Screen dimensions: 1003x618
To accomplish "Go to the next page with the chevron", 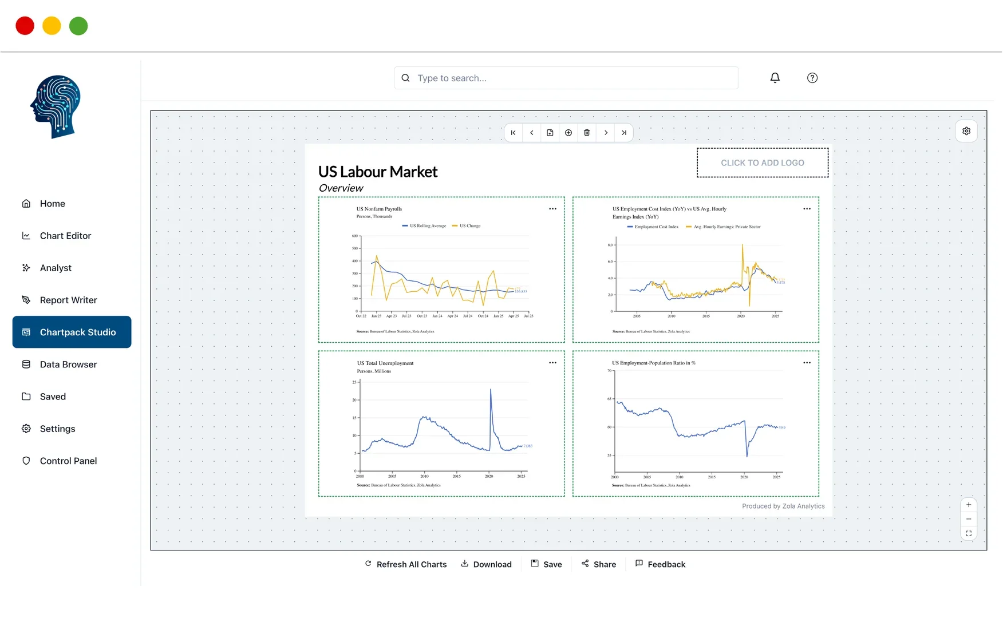I will point(606,132).
